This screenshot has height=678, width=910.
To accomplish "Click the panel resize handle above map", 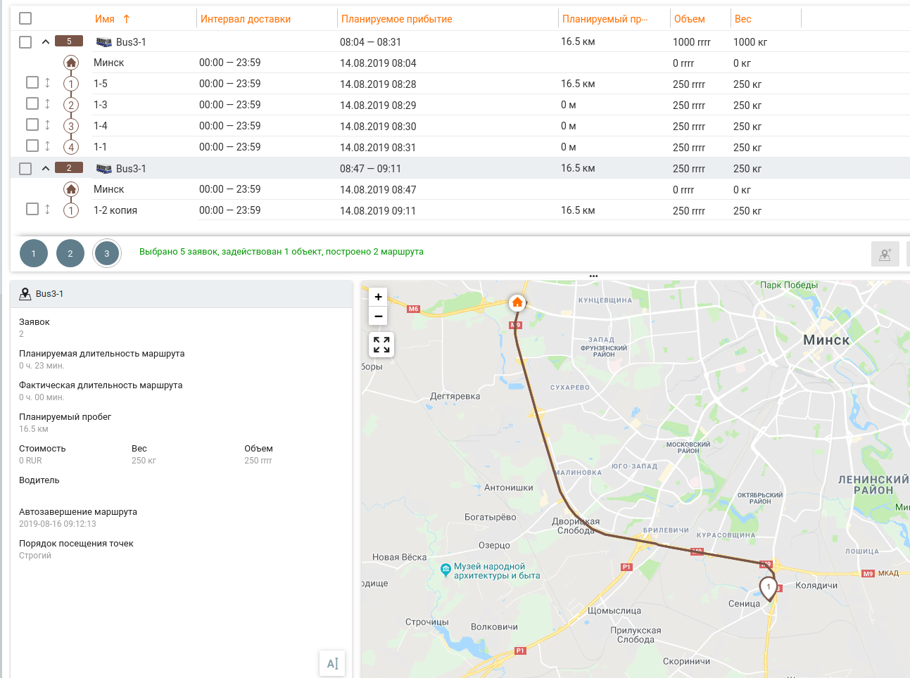I will pos(593,276).
